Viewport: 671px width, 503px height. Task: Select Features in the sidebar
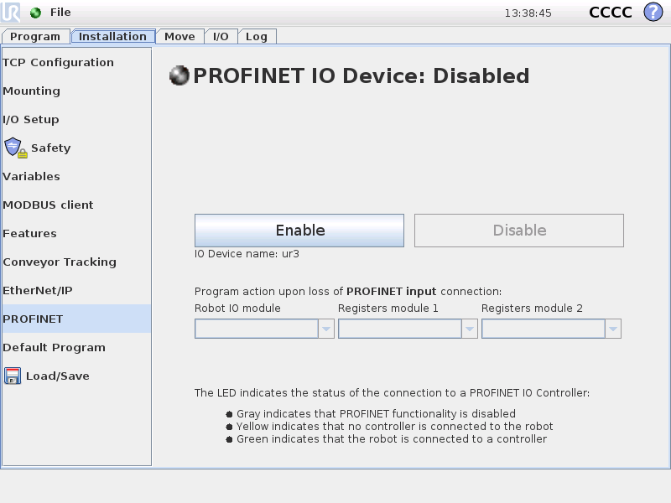point(76,234)
